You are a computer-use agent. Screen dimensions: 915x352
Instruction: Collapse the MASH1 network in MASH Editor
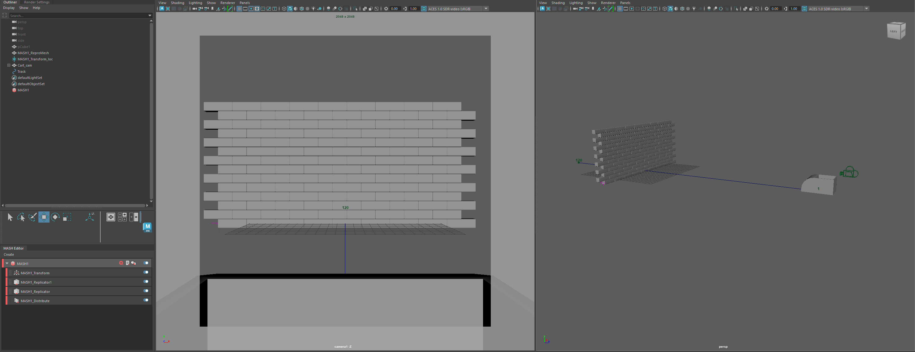[7, 263]
